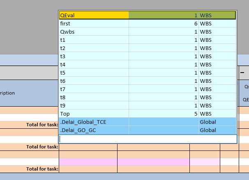Select .Delai_GO_GC global variable
Image resolution: width=249 pixels, height=180 pixels.
(x=94, y=130)
